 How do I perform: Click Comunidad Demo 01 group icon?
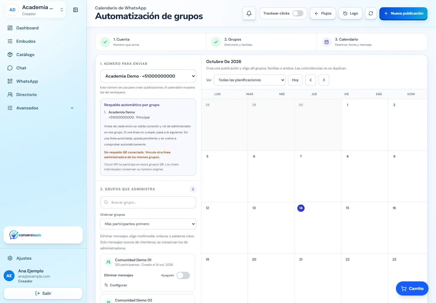click(x=108, y=262)
